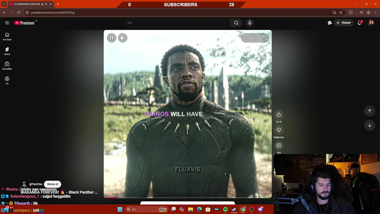Viewport: 380px width, 214px height.
Task: Mute the Short with the volume button
Action: point(122,38)
